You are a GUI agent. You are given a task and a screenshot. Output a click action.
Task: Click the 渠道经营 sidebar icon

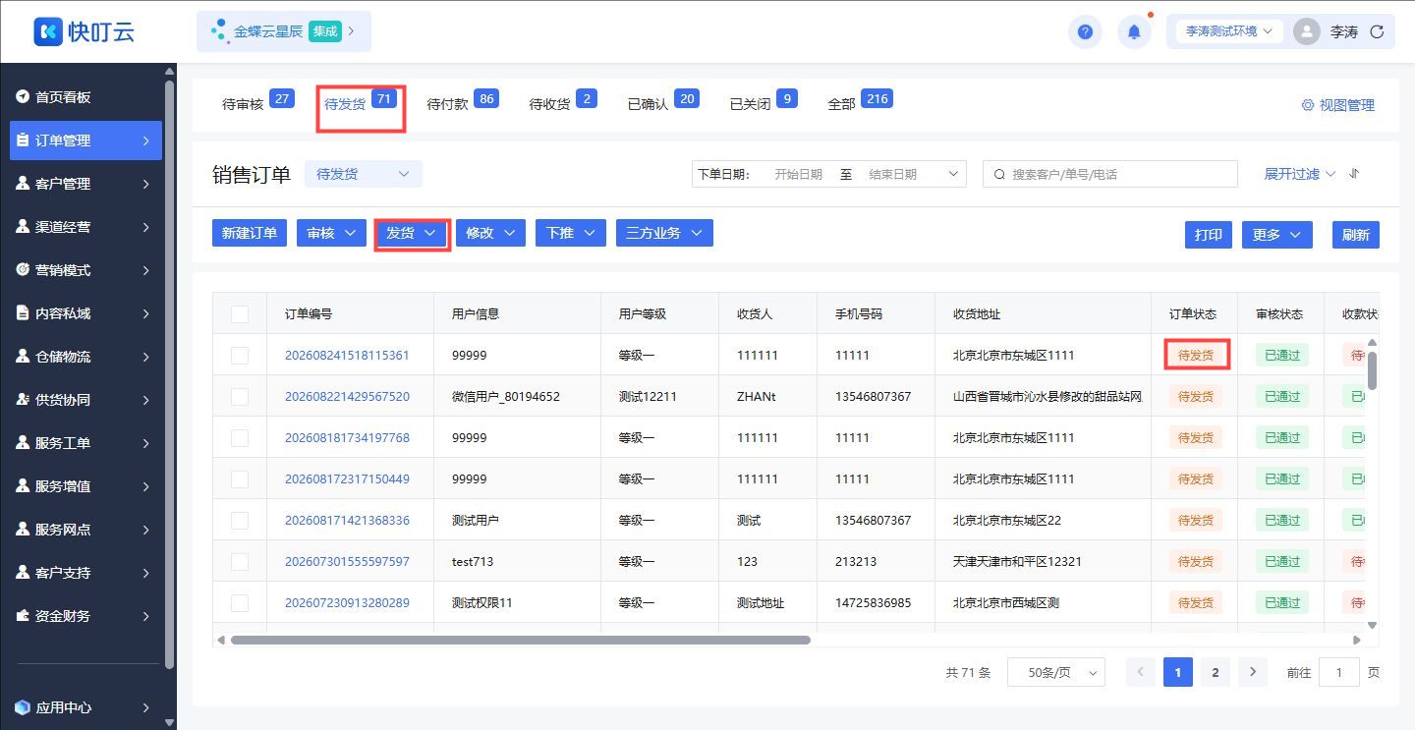[x=23, y=227]
